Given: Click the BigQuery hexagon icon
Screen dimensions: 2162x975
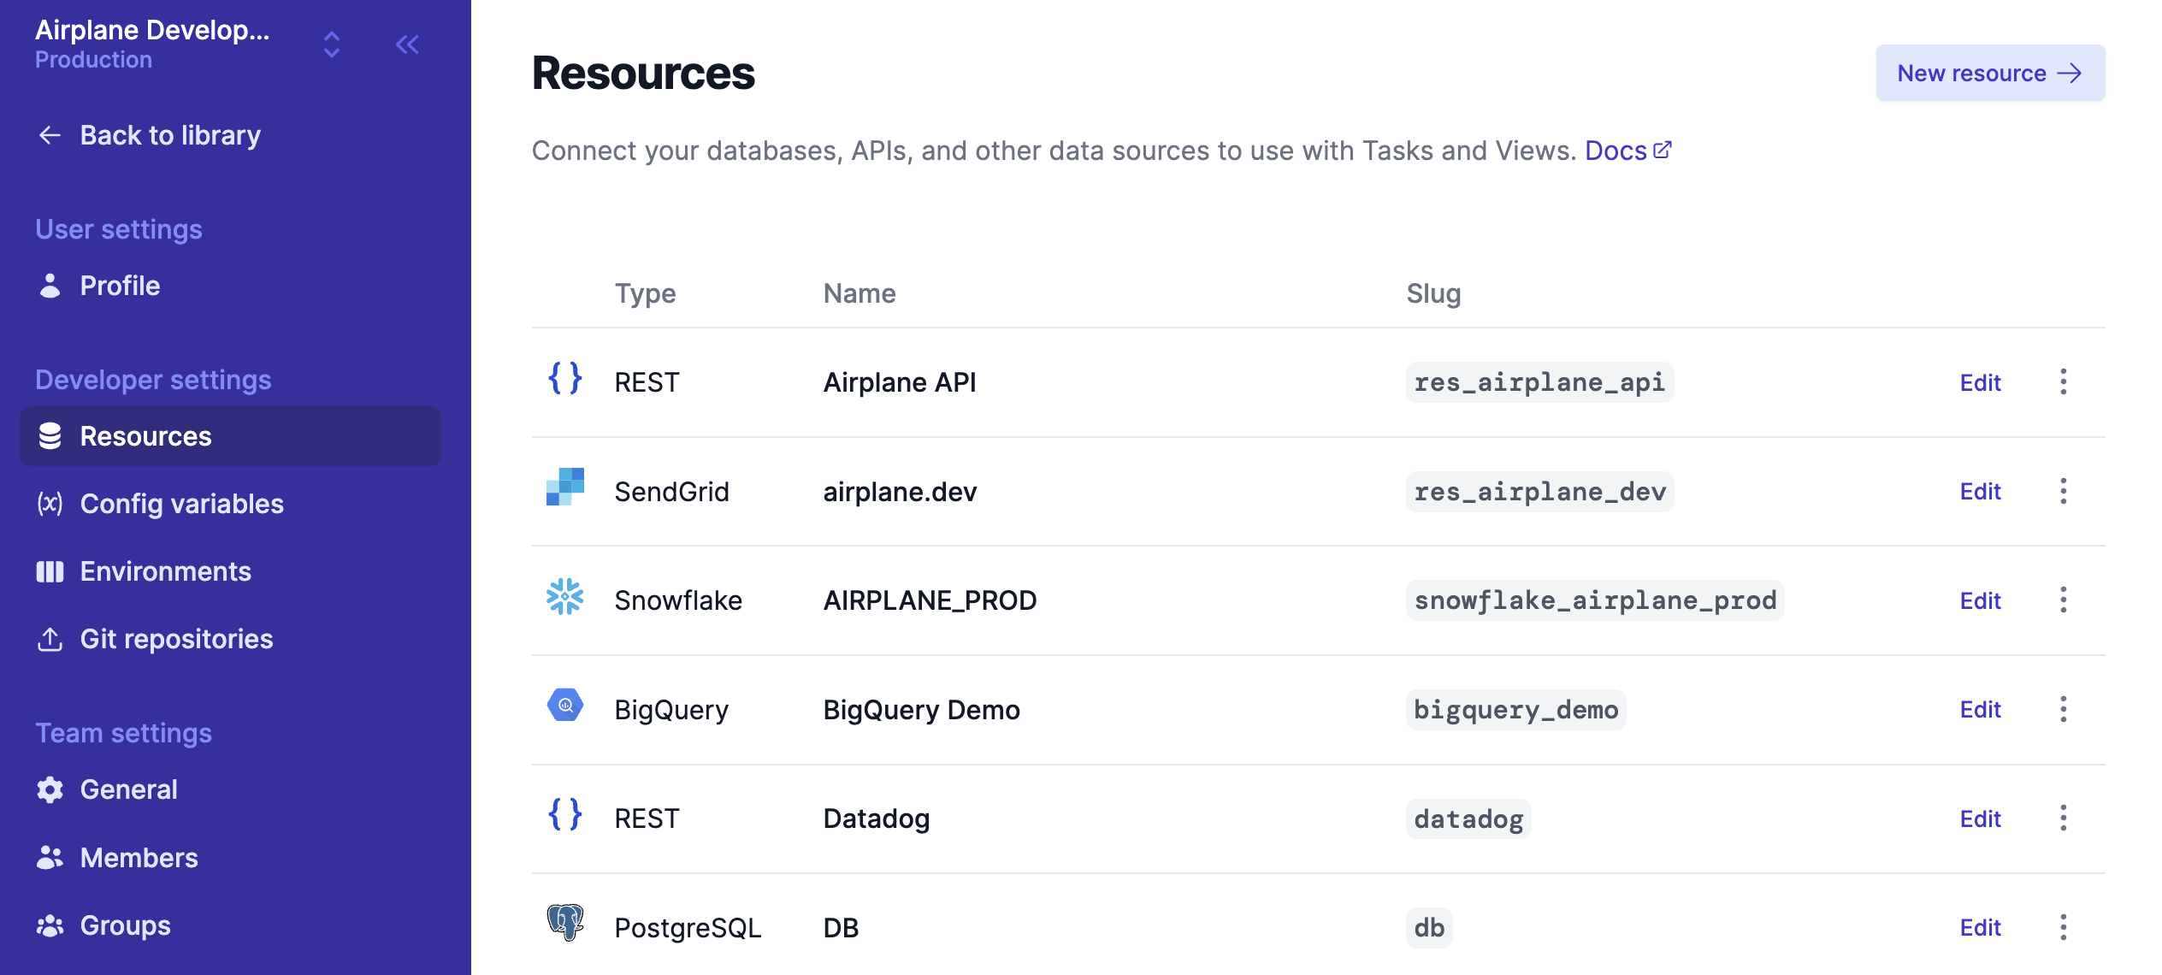Looking at the screenshot, I should point(565,705).
